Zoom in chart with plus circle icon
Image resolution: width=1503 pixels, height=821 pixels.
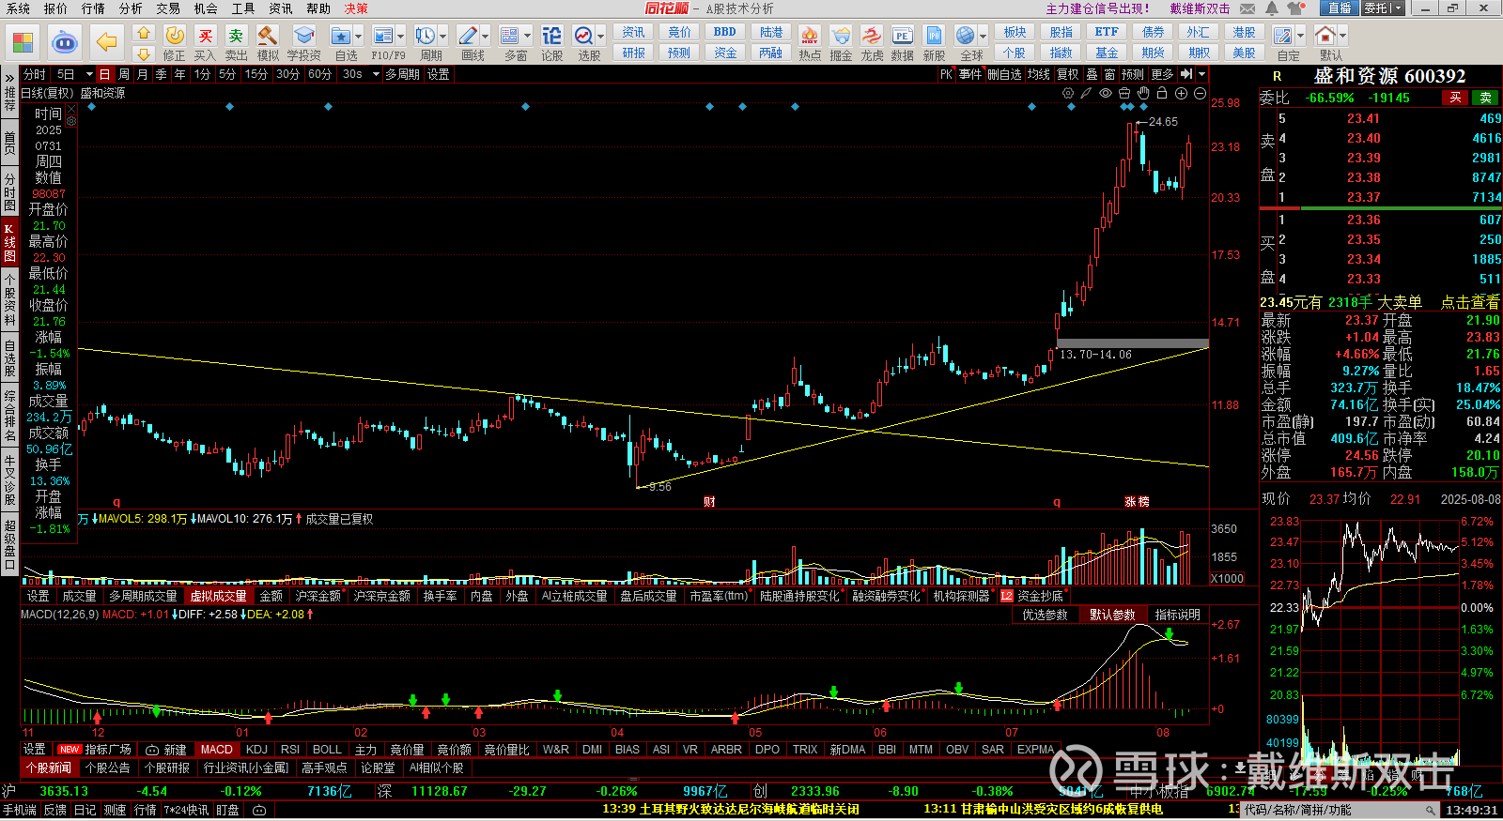click(x=1181, y=93)
